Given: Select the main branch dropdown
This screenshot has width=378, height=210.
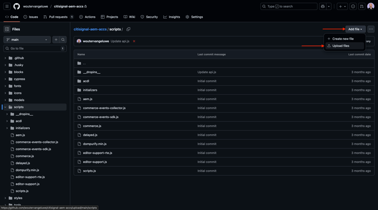Looking at the screenshot, I should pos(27,39).
